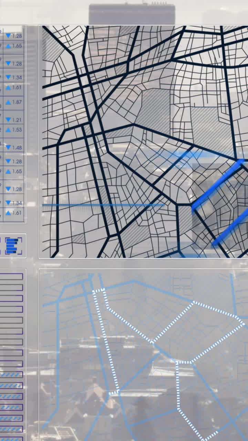Select the value 1.53 in the data column
248x441 pixels.
17,130
